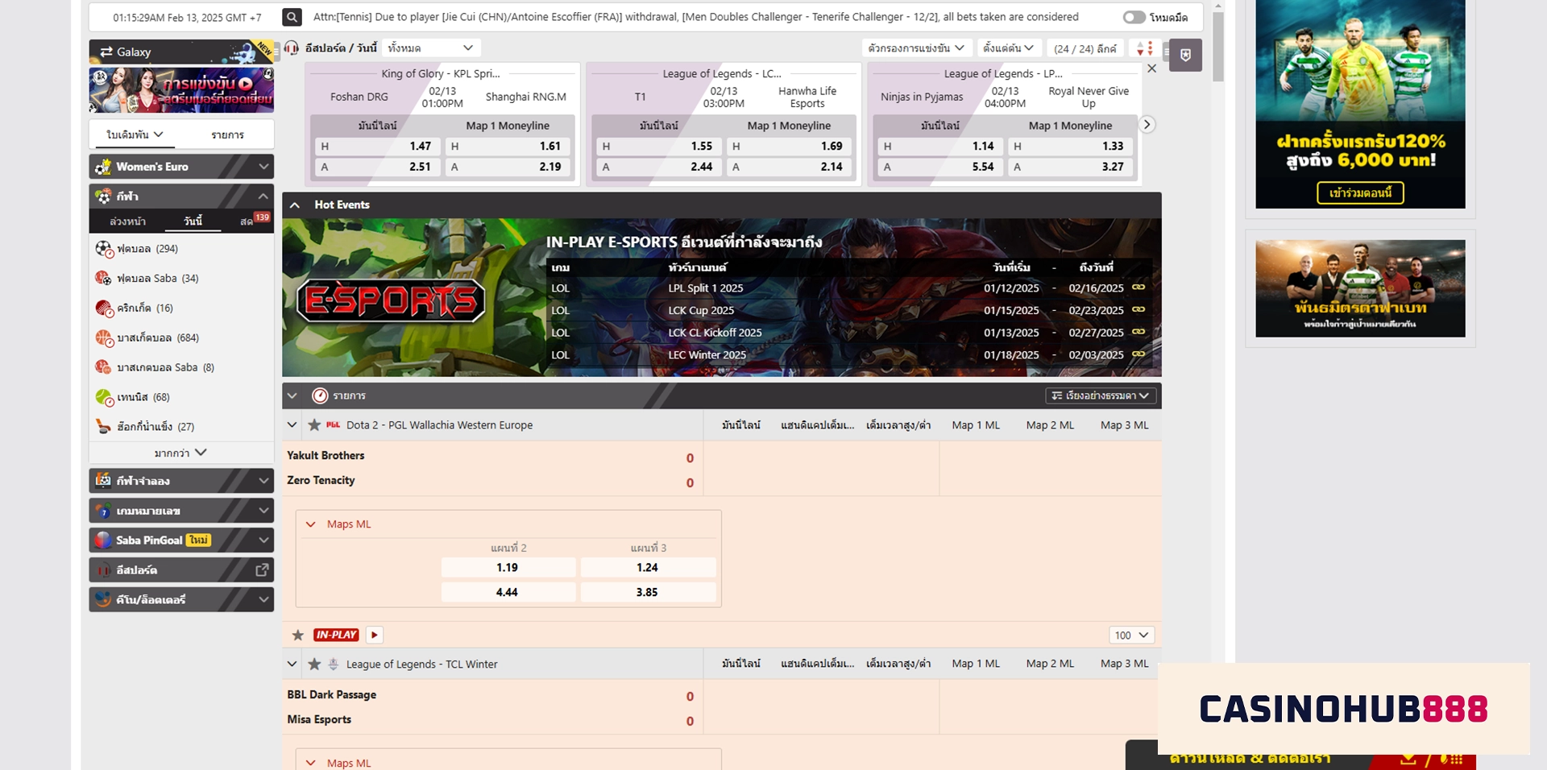Collapse the League of Legends TCL Winter league

pyautogui.click(x=292, y=664)
